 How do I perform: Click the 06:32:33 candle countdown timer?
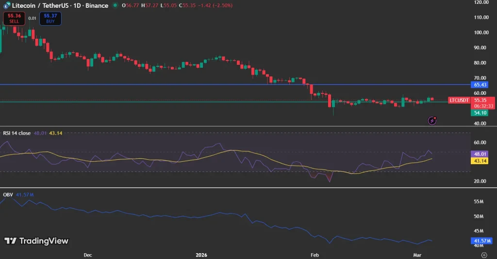pyautogui.click(x=484, y=106)
